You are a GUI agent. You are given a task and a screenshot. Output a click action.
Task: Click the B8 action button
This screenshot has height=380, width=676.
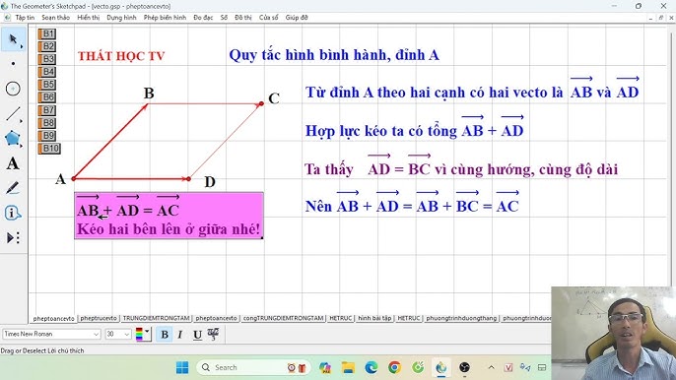pyautogui.click(x=46, y=123)
